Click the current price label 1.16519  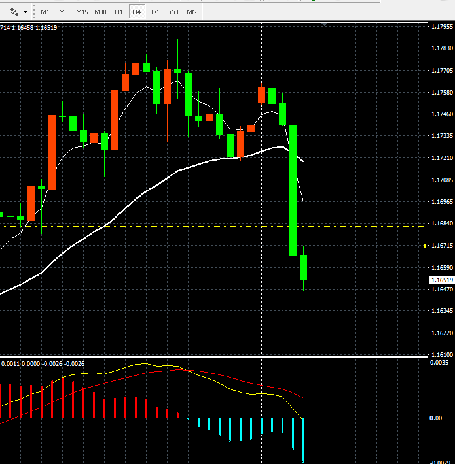click(x=442, y=280)
